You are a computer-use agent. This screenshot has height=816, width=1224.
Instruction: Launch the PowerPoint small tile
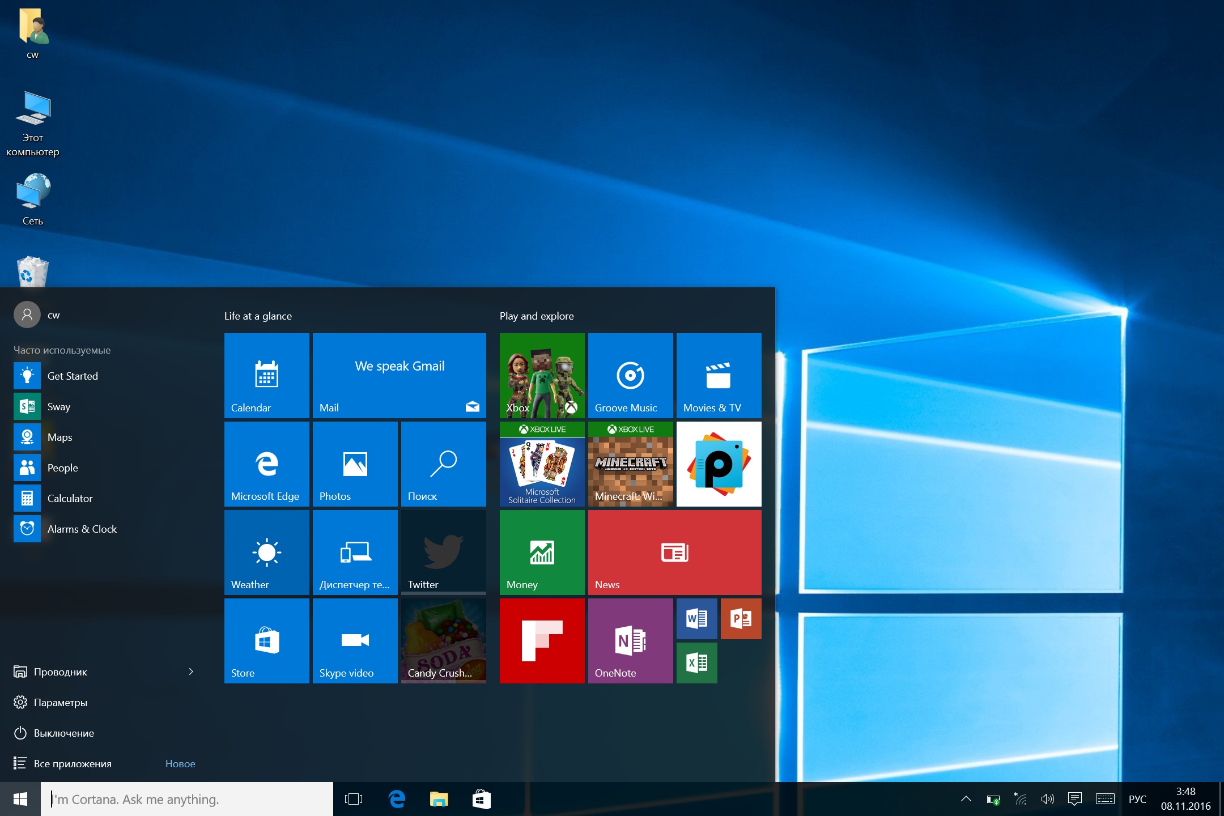point(741,618)
